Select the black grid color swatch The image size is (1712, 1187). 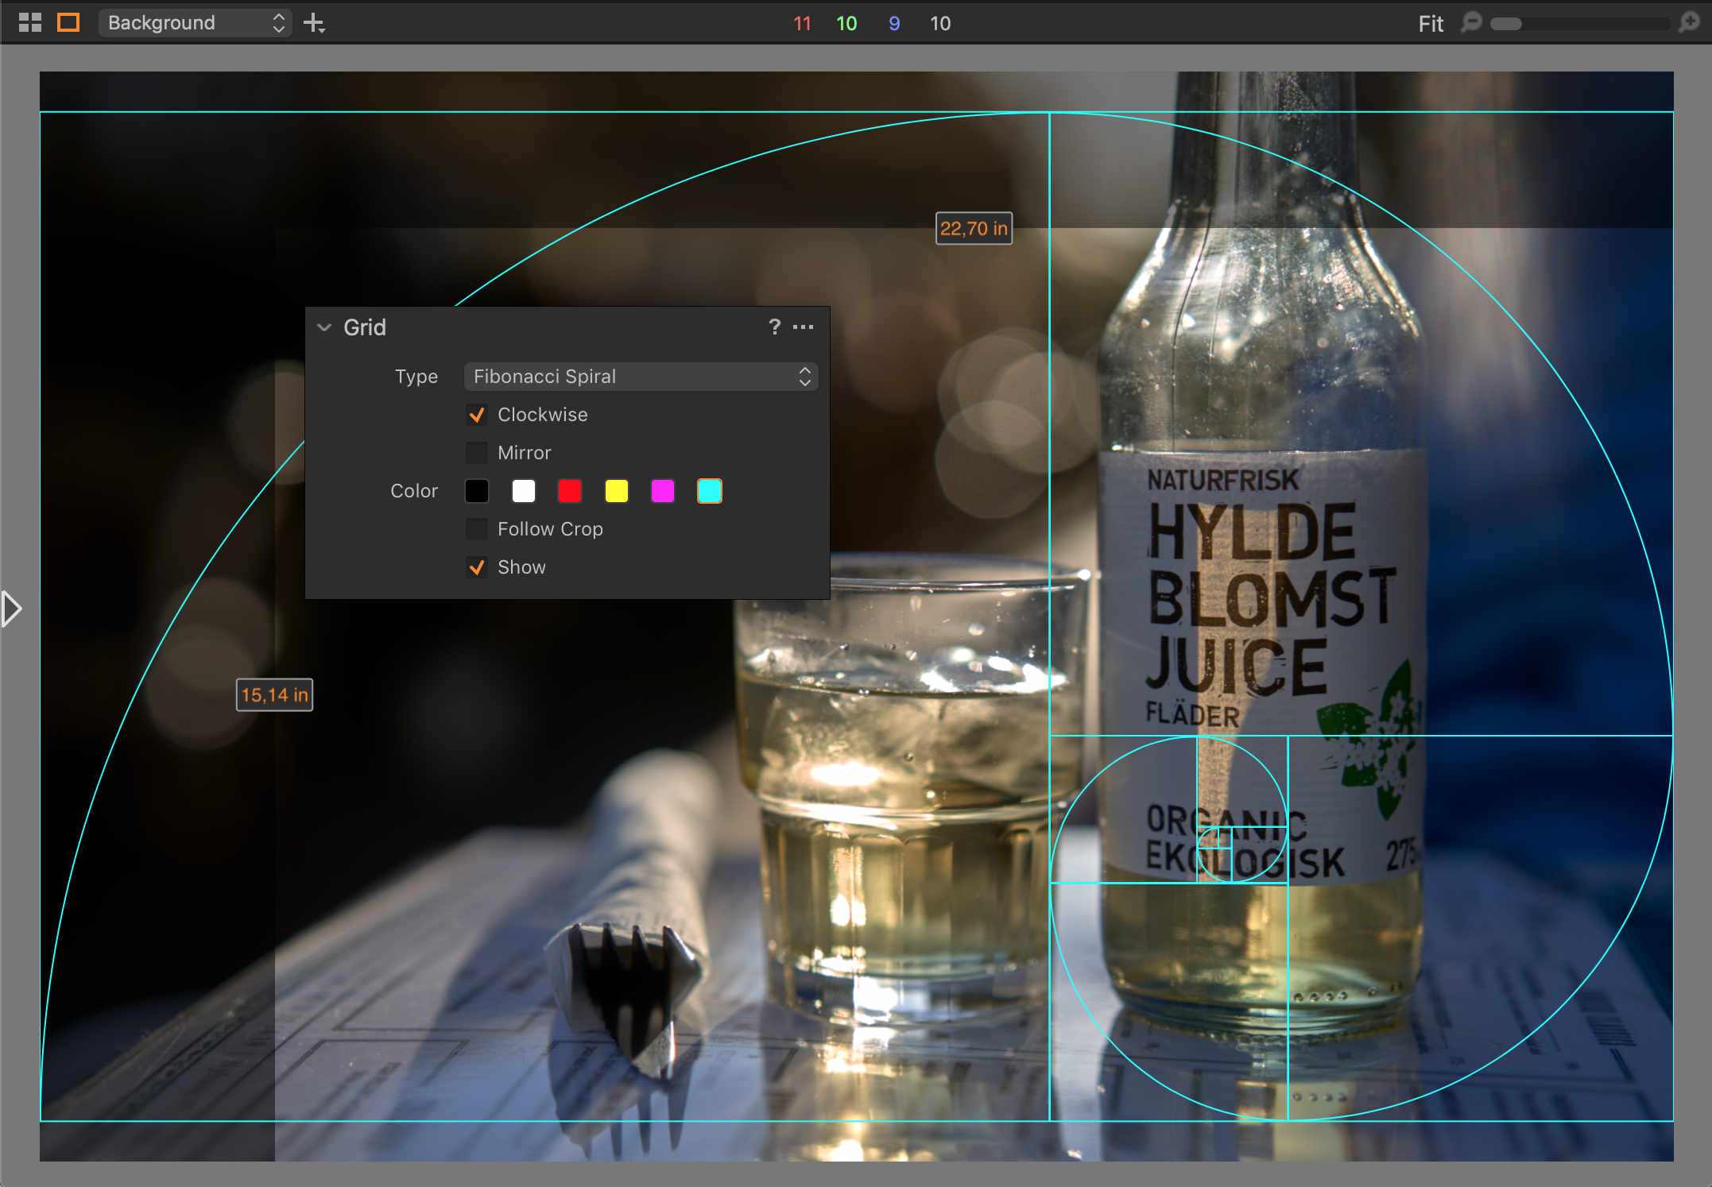click(x=477, y=491)
